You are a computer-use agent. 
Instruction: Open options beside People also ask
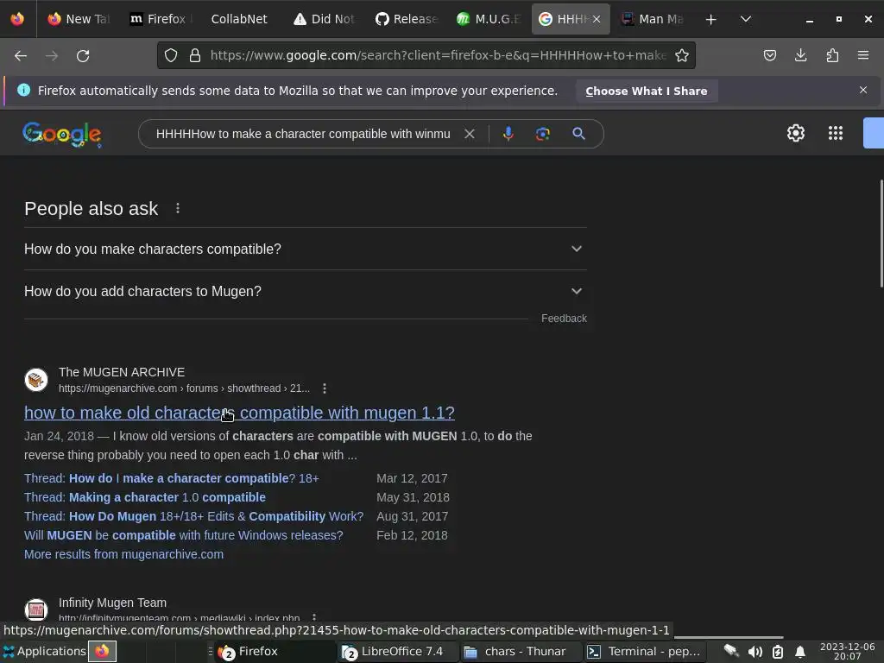click(x=178, y=209)
